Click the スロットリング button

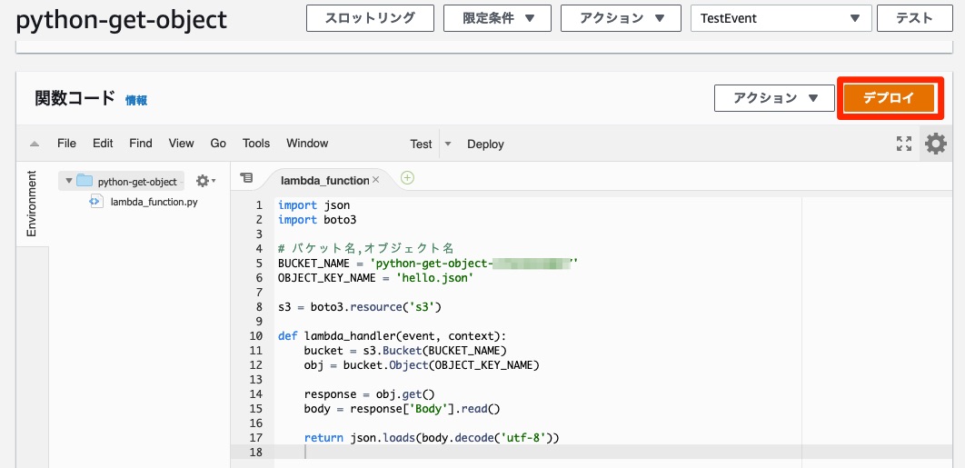(370, 18)
